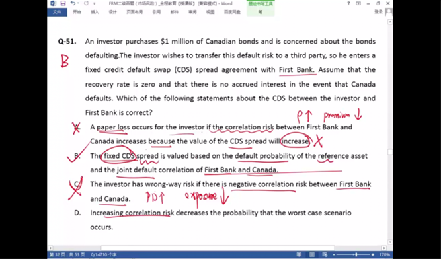Click the 登录 sign-in link
Screen dimensions: 441x259
click(379, 11)
